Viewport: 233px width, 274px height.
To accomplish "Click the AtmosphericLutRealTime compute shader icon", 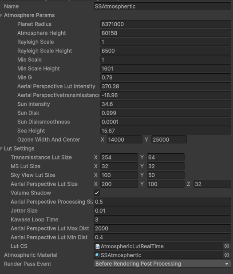I will coord(98,246).
